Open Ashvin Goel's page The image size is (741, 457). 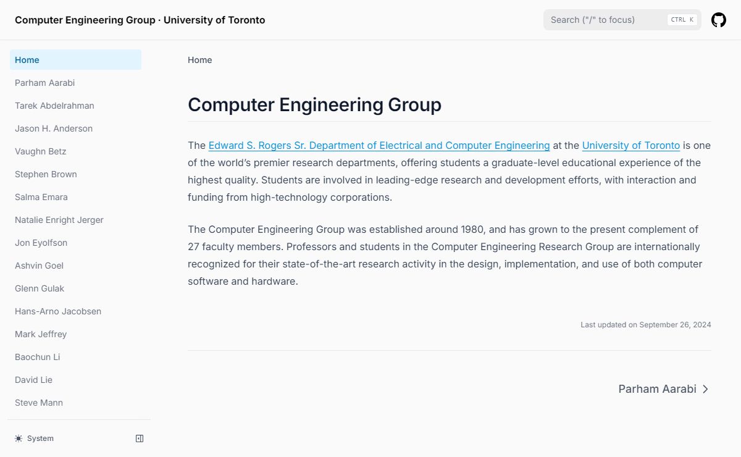(x=75, y=266)
